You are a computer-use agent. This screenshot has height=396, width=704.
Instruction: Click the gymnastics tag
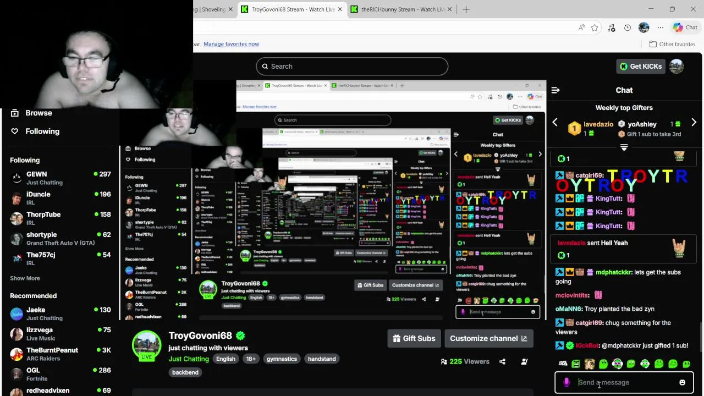click(x=282, y=359)
